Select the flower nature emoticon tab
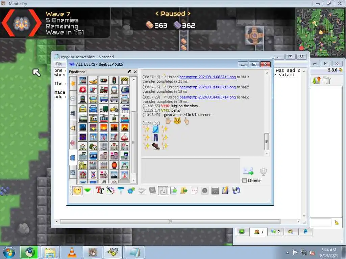 tap(73, 143)
